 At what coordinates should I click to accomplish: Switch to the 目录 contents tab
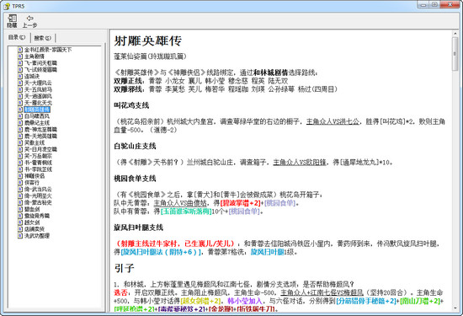pos(17,38)
